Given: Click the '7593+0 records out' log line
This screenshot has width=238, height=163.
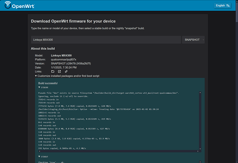Looking at the screenshot, I should coord(49,103).
